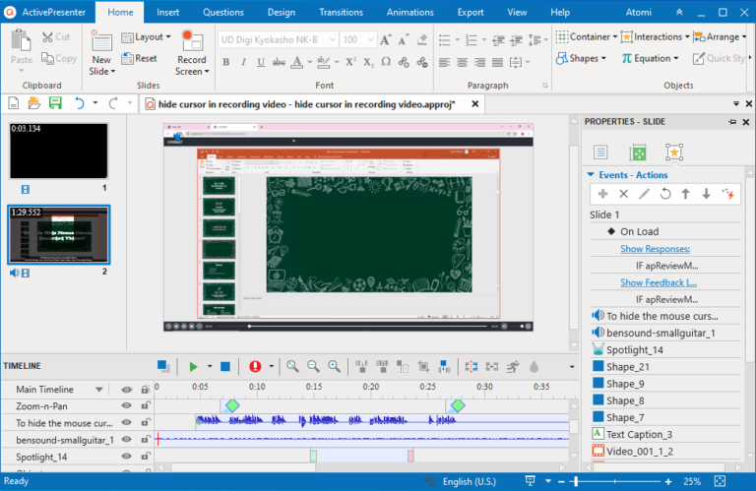Viewport: 756px width, 491px height.
Task: Move the event down with the arrow icon
Action: (707, 194)
